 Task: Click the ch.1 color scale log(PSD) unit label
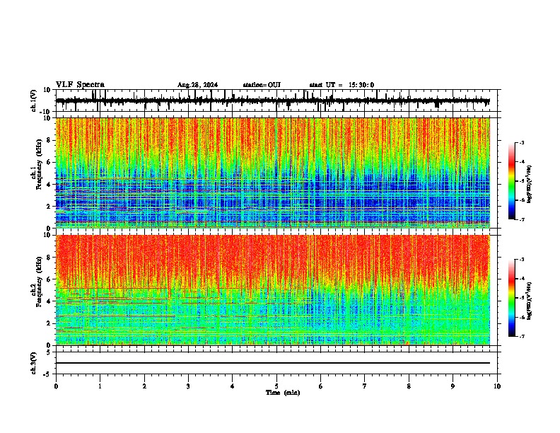click(530, 184)
